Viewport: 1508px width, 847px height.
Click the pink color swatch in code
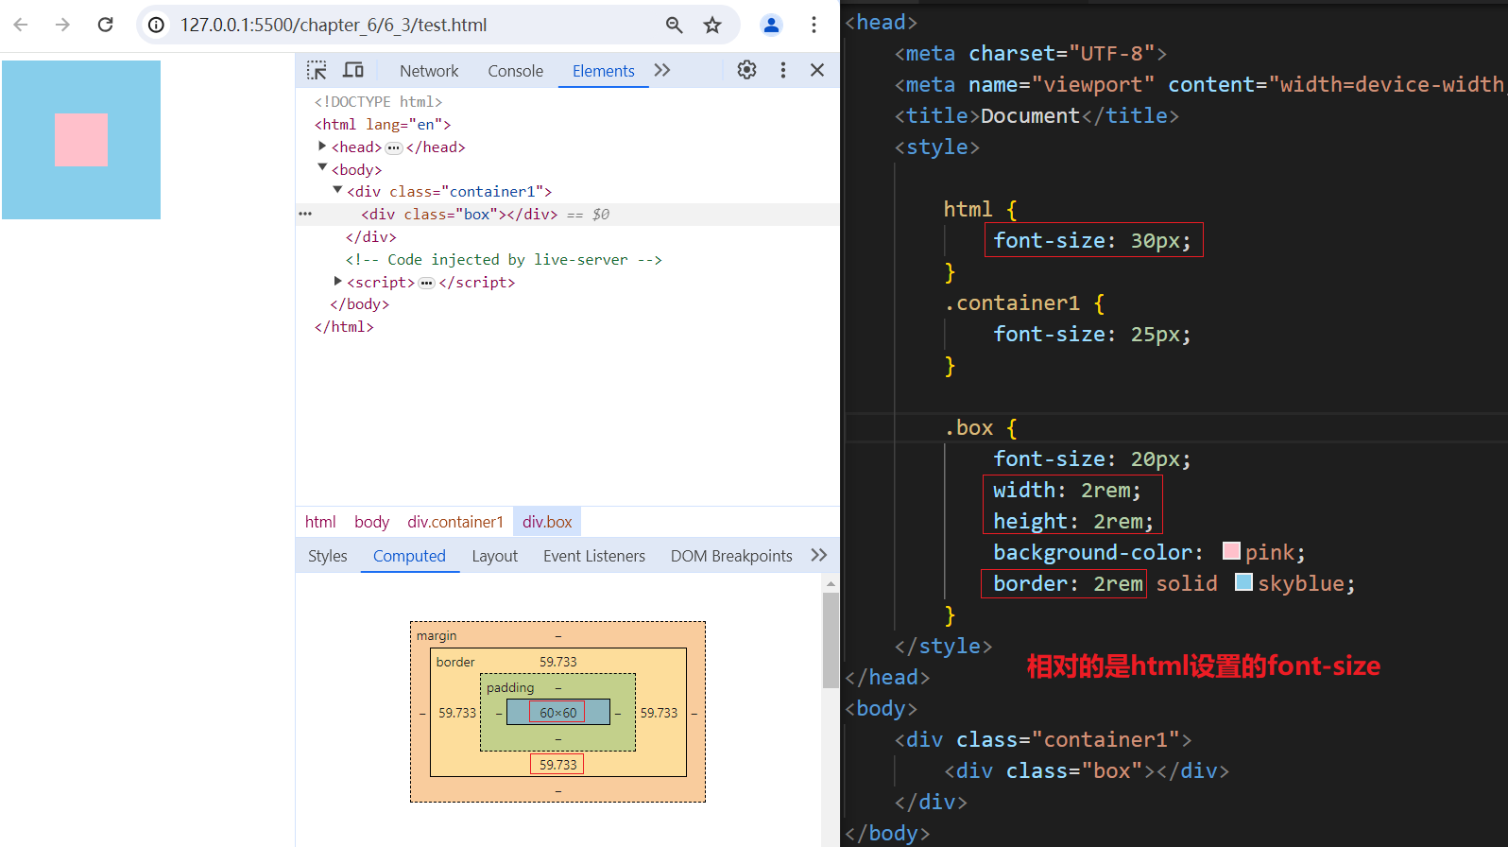tap(1231, 551)
